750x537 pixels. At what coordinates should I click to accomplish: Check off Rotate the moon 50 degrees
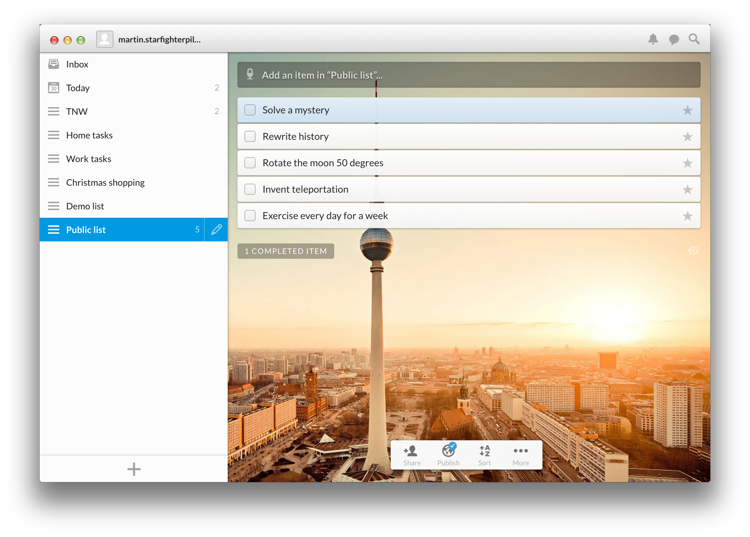click(250, 163)
